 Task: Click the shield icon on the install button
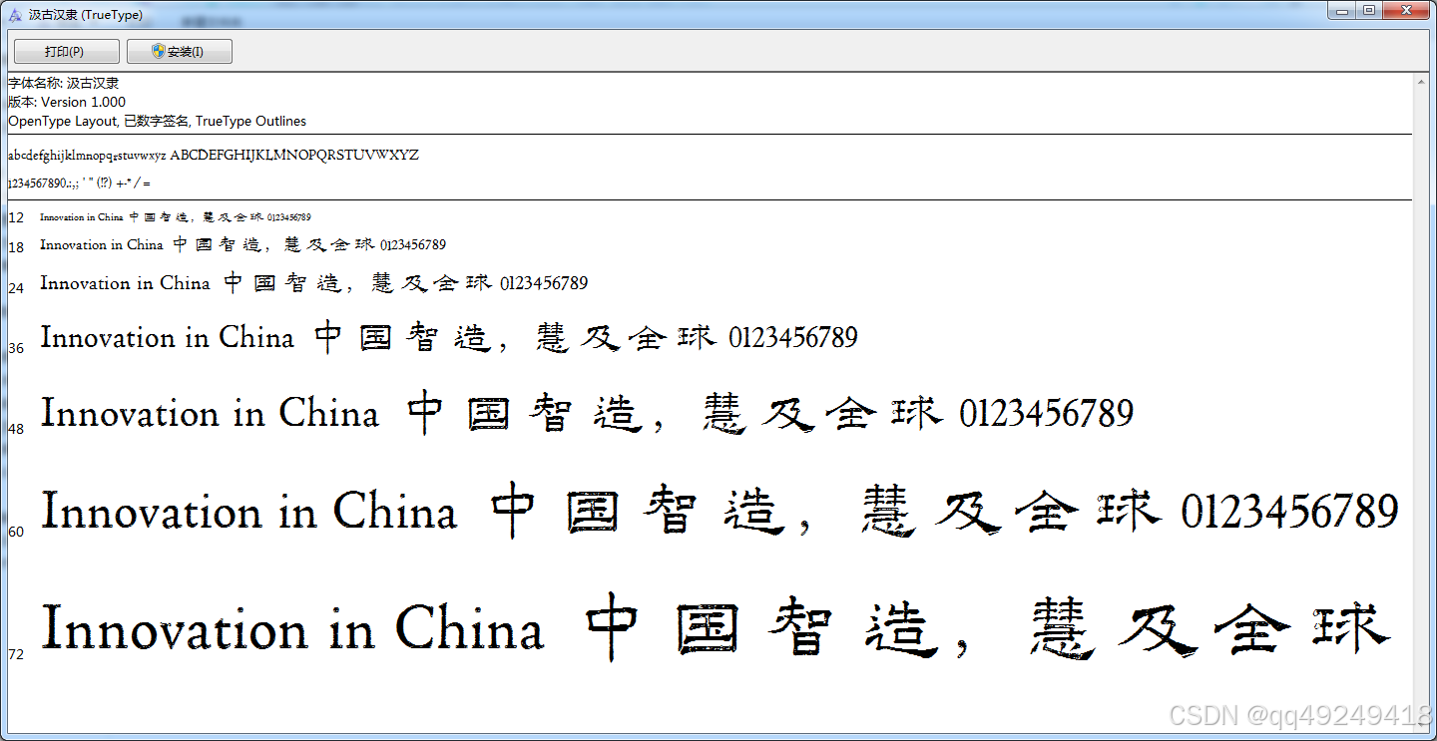159,51
